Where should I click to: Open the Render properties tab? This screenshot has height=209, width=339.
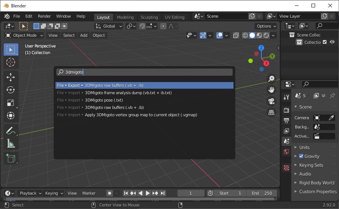286,110
